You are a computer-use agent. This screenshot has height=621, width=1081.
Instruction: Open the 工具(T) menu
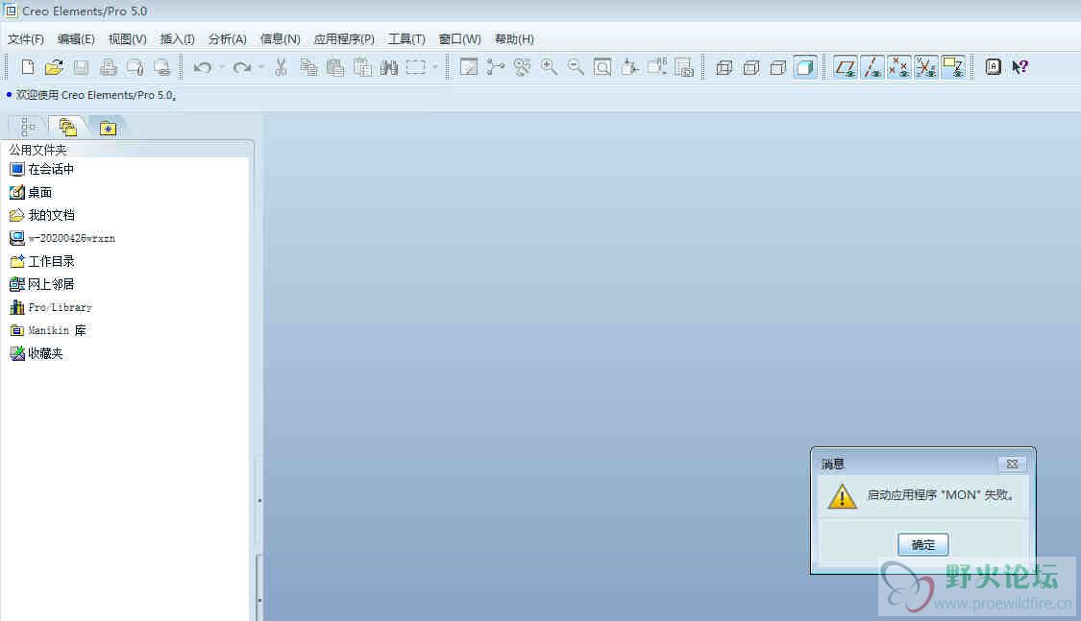[x=406, y=39]
